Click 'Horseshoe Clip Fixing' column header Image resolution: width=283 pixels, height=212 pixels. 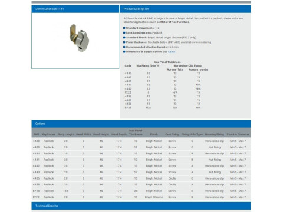pyautogui.click(x=187, y=66)
